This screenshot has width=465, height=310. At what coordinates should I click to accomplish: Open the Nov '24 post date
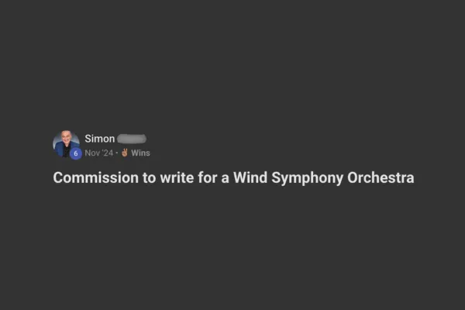tap(98, 153)
